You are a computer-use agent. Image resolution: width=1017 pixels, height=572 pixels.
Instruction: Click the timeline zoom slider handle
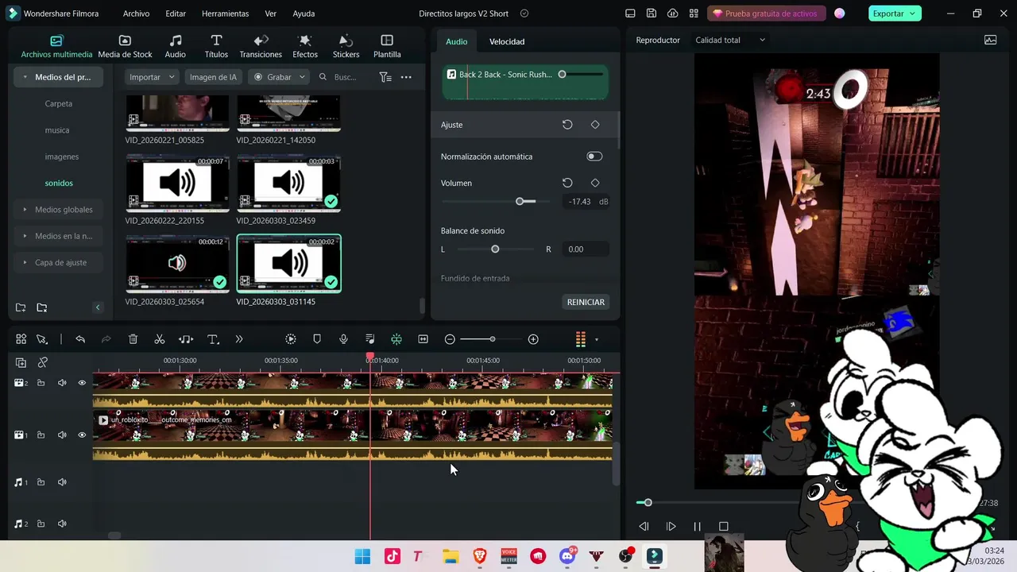pos(493,339)
